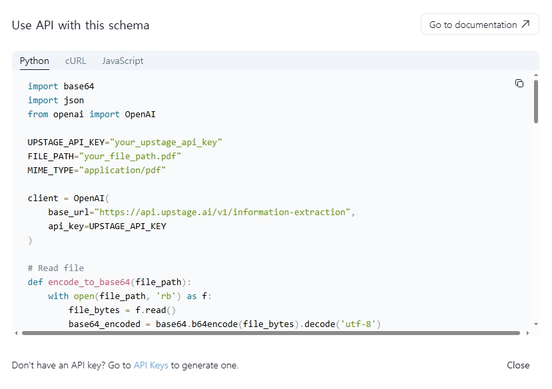Switch to the Python tab
The width and height of the screenshot is (552, 389).
(x=35, y=61)
